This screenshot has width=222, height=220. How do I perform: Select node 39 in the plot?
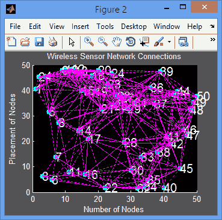[x=160, y=71]
